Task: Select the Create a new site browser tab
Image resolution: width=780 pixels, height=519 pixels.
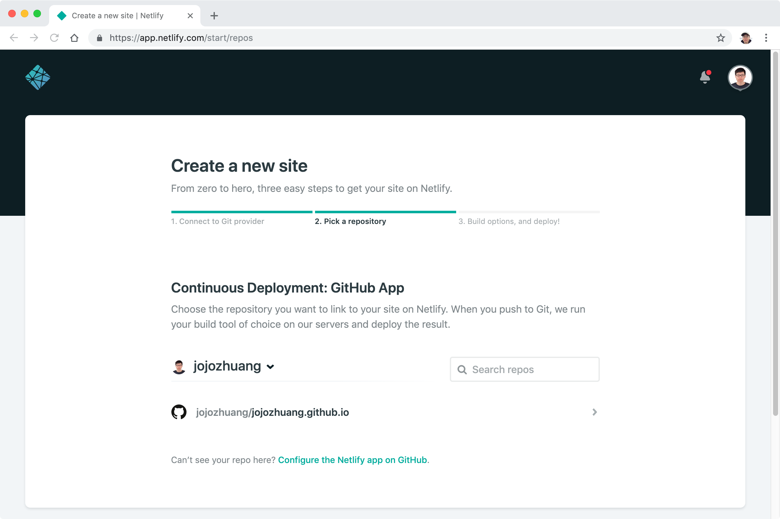Action: click(125, 15)
